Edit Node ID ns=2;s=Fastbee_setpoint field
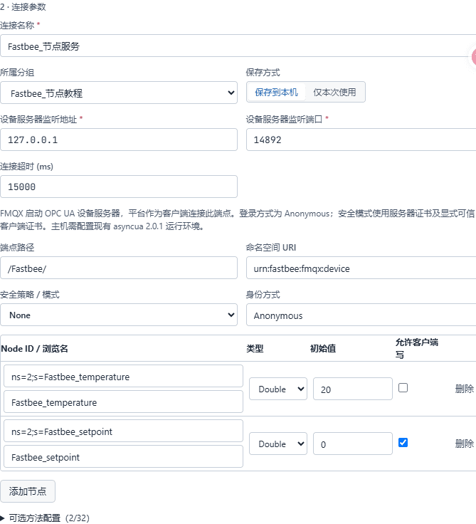This screenshot has height=524, width=476. pyautogui.click(x=123, y=431)
